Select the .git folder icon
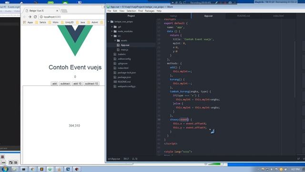 [x=115, y=27]
